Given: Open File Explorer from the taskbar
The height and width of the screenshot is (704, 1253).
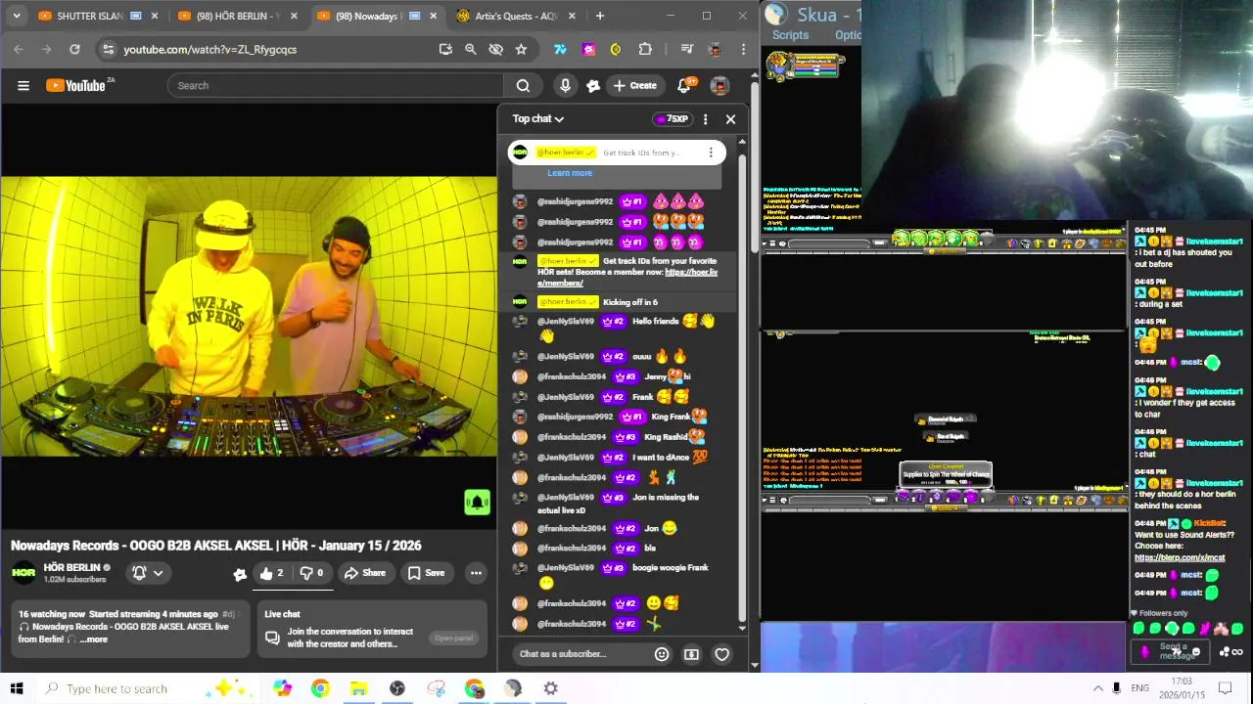Looking at the screenshot, I should (x=358, y=688).
